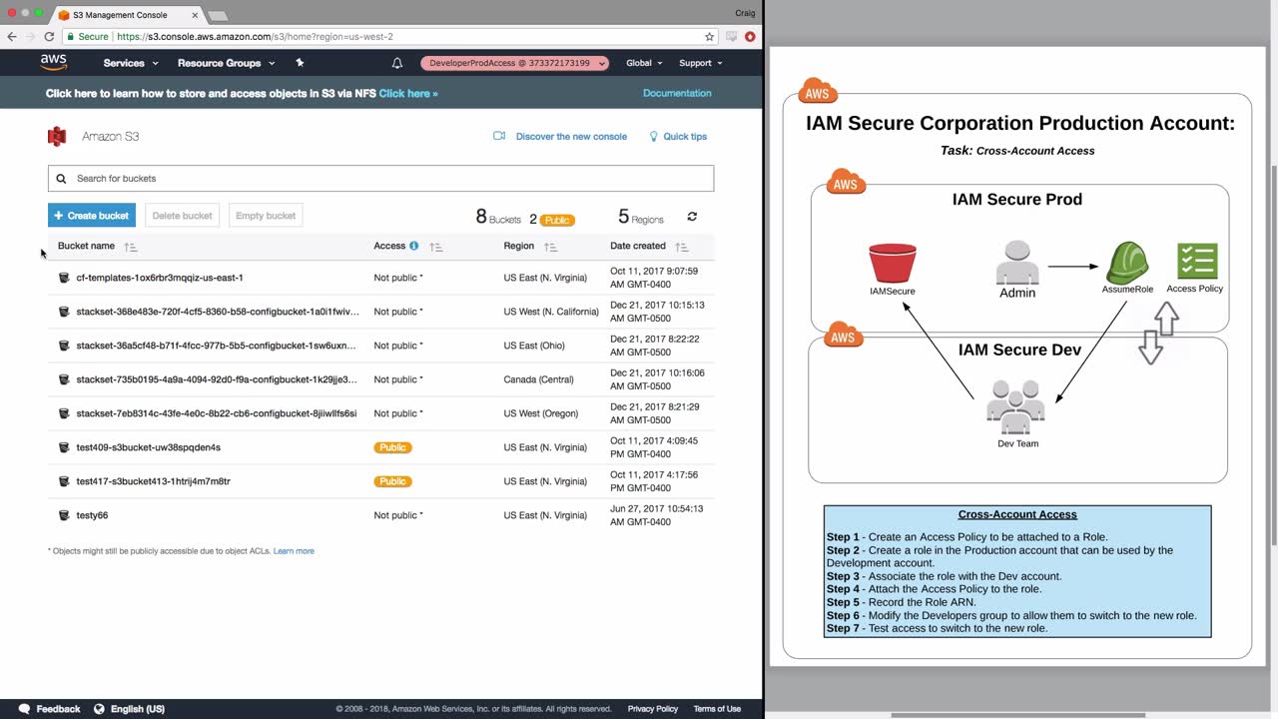Open the Global region dropdown
This screenshot has height=719, width=1278.
[644, 63]
